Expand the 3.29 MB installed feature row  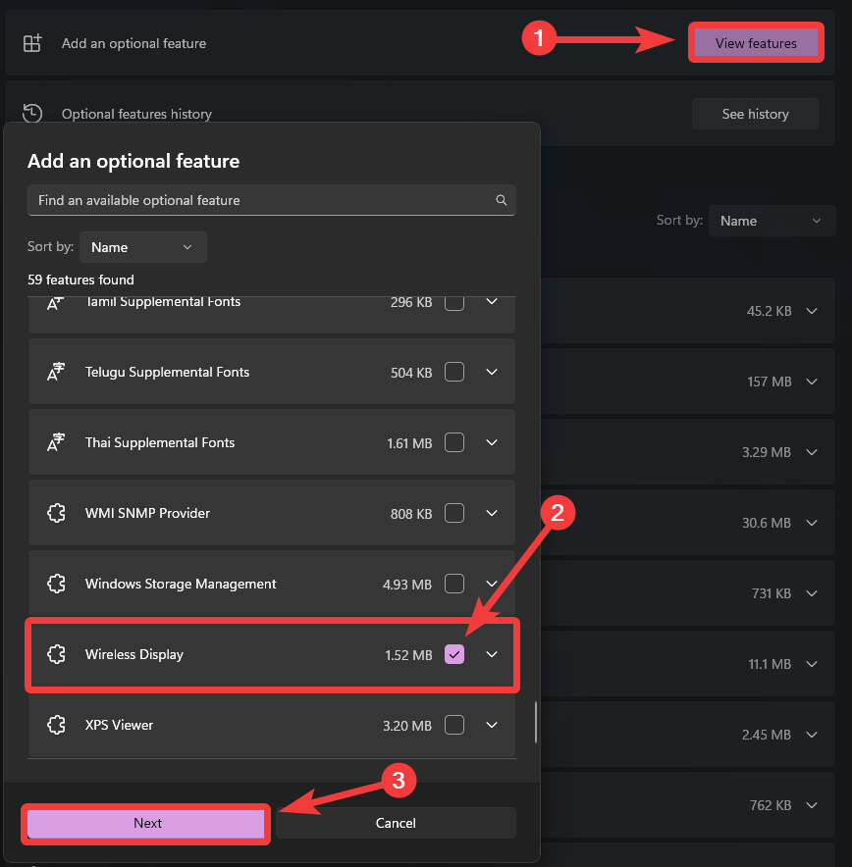(x=812, y=452)
